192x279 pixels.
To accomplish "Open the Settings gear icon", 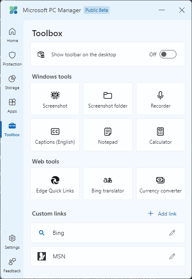I will (12, 238).
